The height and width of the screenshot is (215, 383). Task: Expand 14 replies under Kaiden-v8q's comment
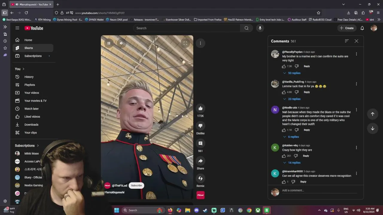click(x=292, y=163)
